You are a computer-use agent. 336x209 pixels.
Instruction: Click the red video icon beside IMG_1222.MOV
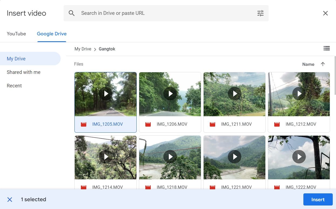pyautogui.click(x=277, y=187)
